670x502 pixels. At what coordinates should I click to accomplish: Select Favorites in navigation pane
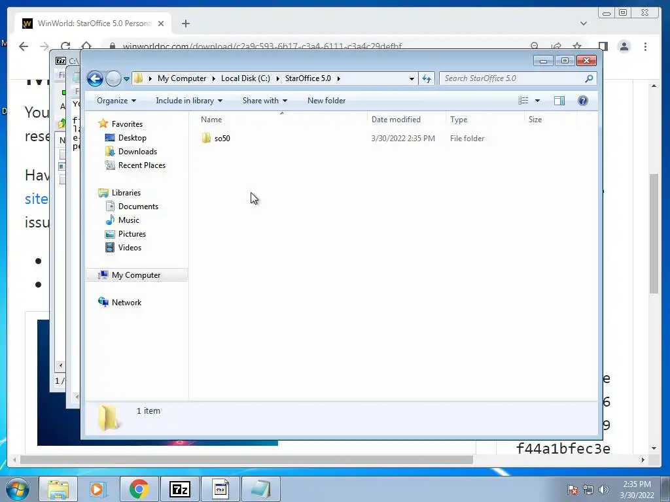[127, 124]
